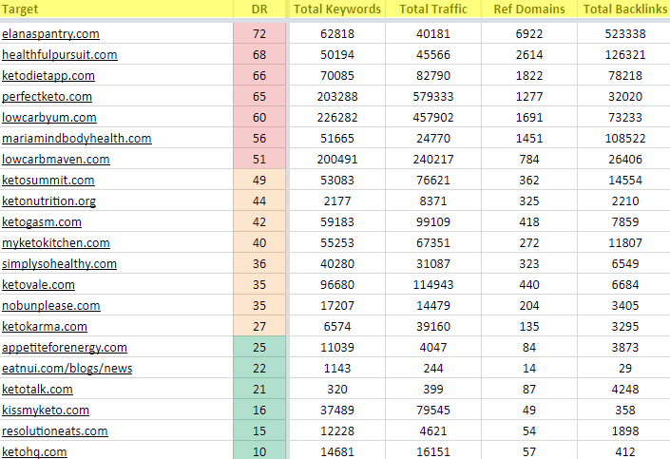Click appetiteforenergy.com link

(64, 348)
